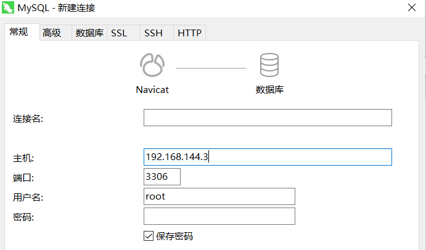Open the 数据库 tab
The image size is (426, 250).
89,33
